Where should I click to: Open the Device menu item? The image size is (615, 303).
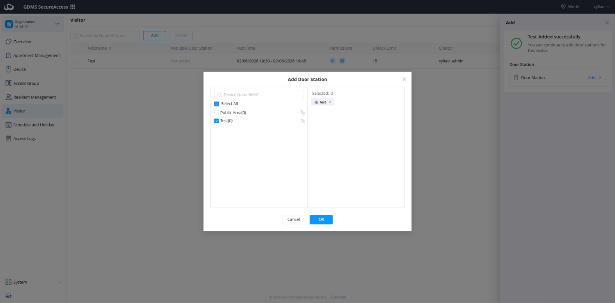(x=19, y=69)
